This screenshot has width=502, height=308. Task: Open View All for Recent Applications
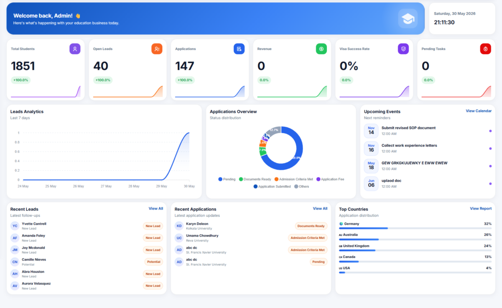pos(320,209)
